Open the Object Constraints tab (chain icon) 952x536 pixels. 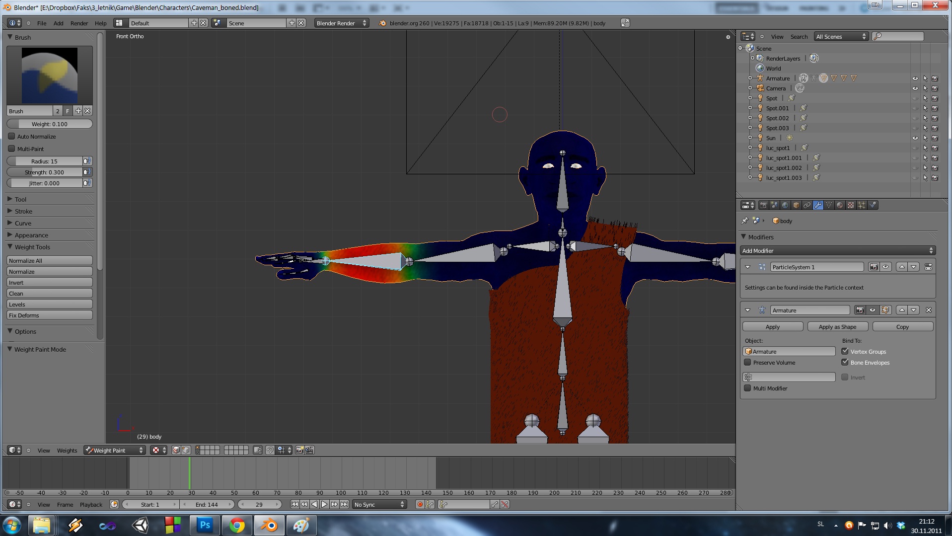(x=807, y=205)
